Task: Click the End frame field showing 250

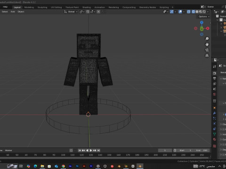Action: (202, 150)
